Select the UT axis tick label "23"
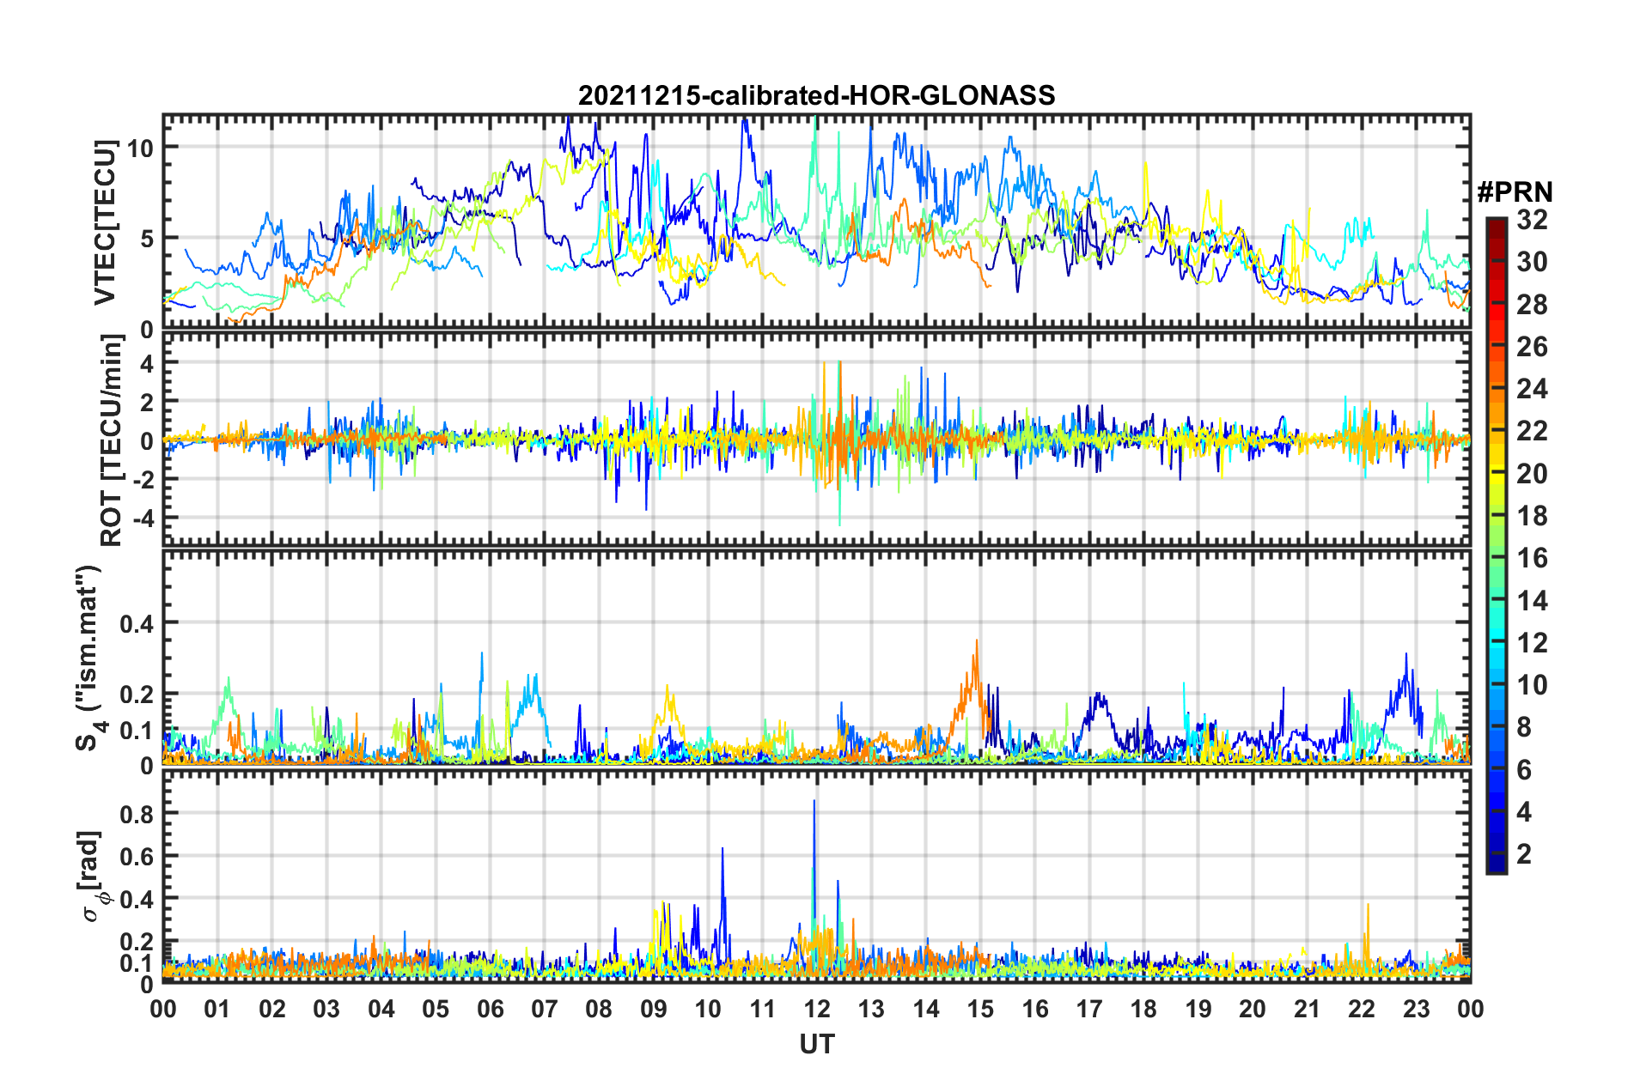 1416,1009
